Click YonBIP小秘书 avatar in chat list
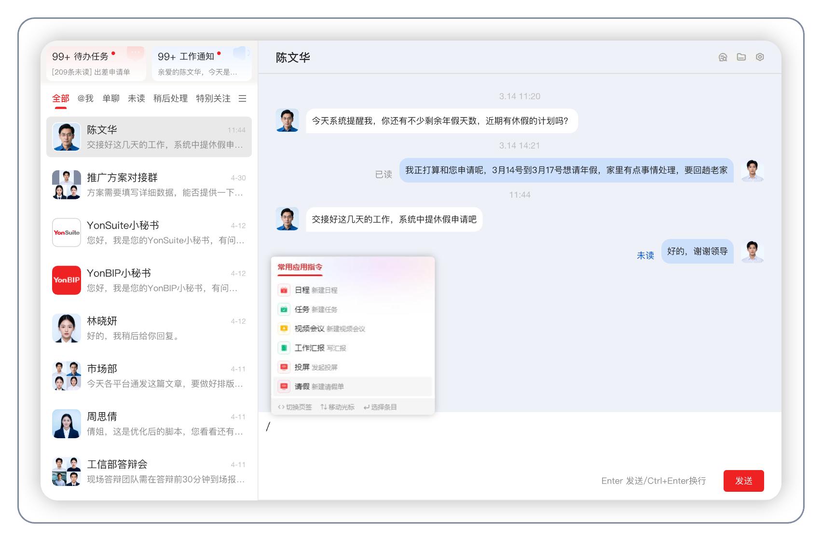822x541 pixels. [67, 280]
